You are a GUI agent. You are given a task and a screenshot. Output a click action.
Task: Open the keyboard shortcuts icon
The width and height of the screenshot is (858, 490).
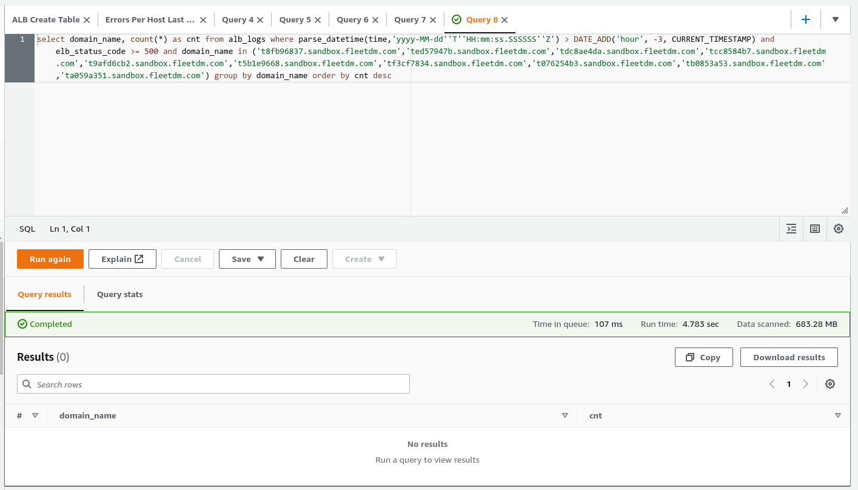(815, 229)
